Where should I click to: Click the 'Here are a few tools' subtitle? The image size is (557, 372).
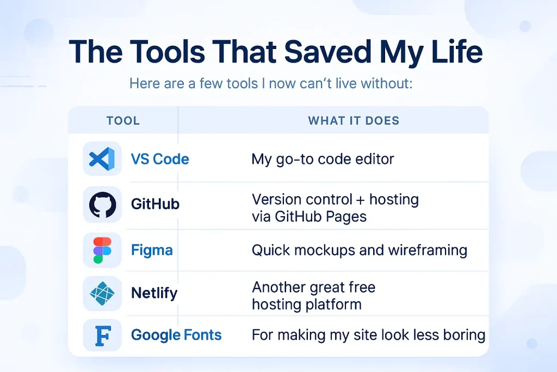pyautogui.click(x=271, y=83)
